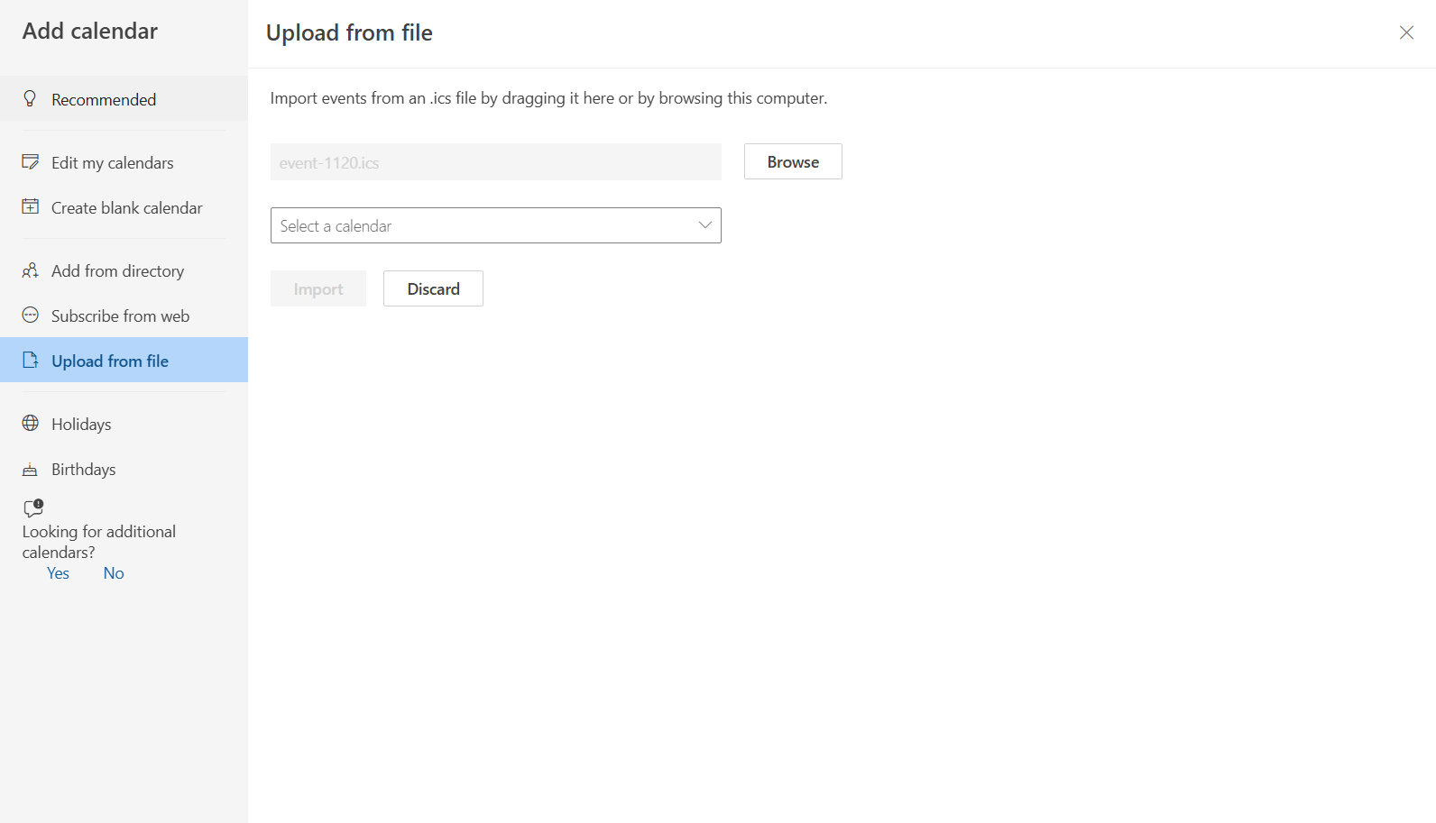Open Create blank calendar

pos(124,207)
